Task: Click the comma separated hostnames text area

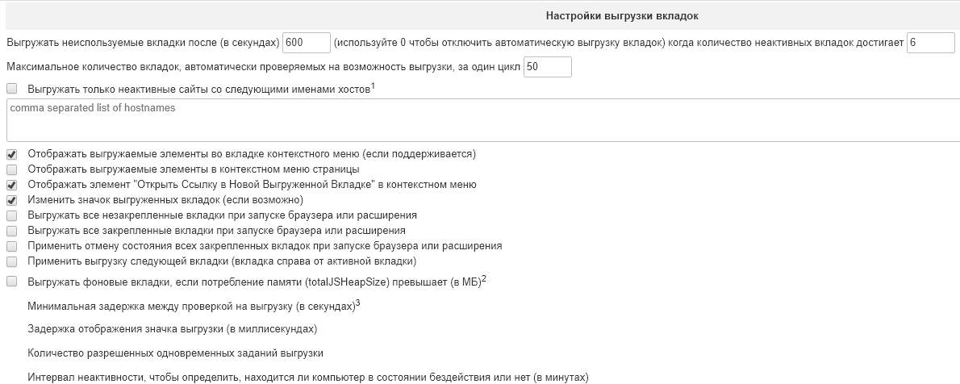Action: click(482, 119)
